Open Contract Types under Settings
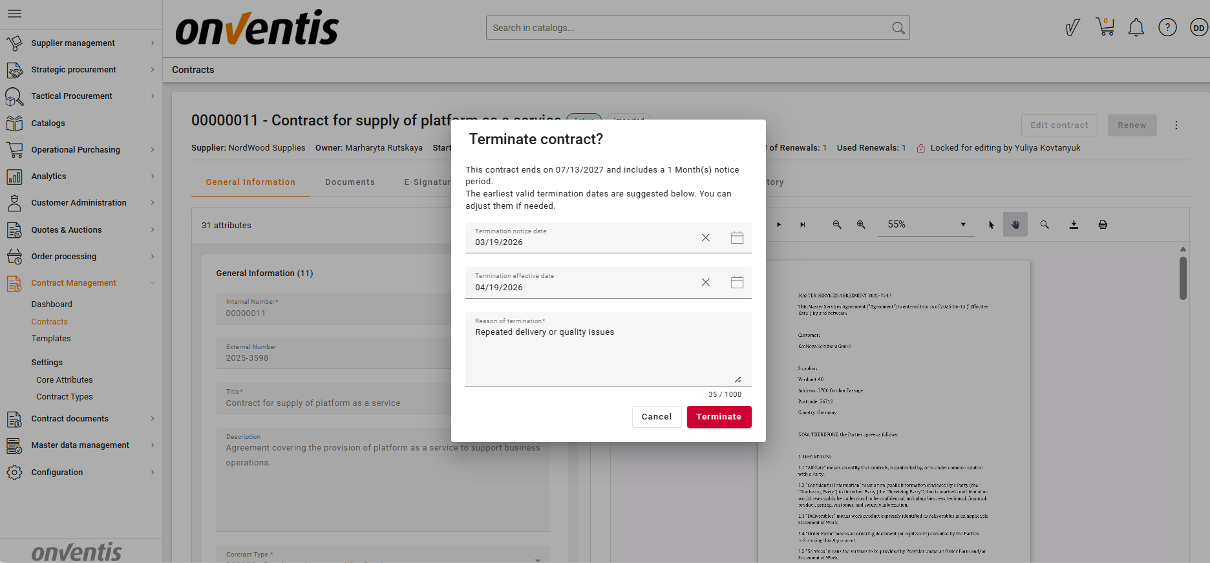The height and width of the screenshot is (563, 1210). point(64,397)
